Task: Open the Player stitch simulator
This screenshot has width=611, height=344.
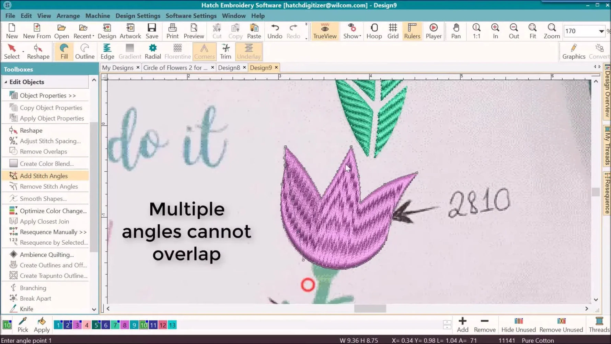Action: click(x=434, y=31)
